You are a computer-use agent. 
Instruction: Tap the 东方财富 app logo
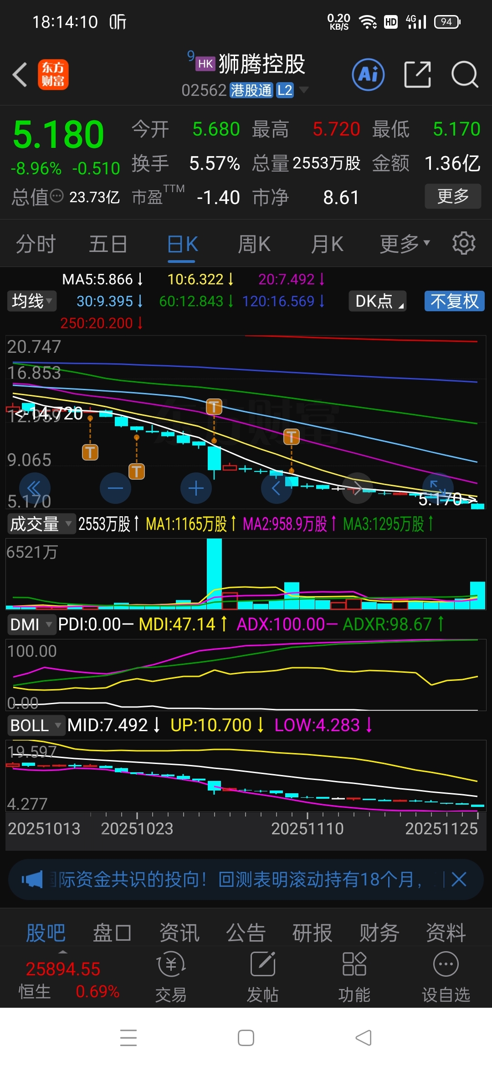coord(53,74)
